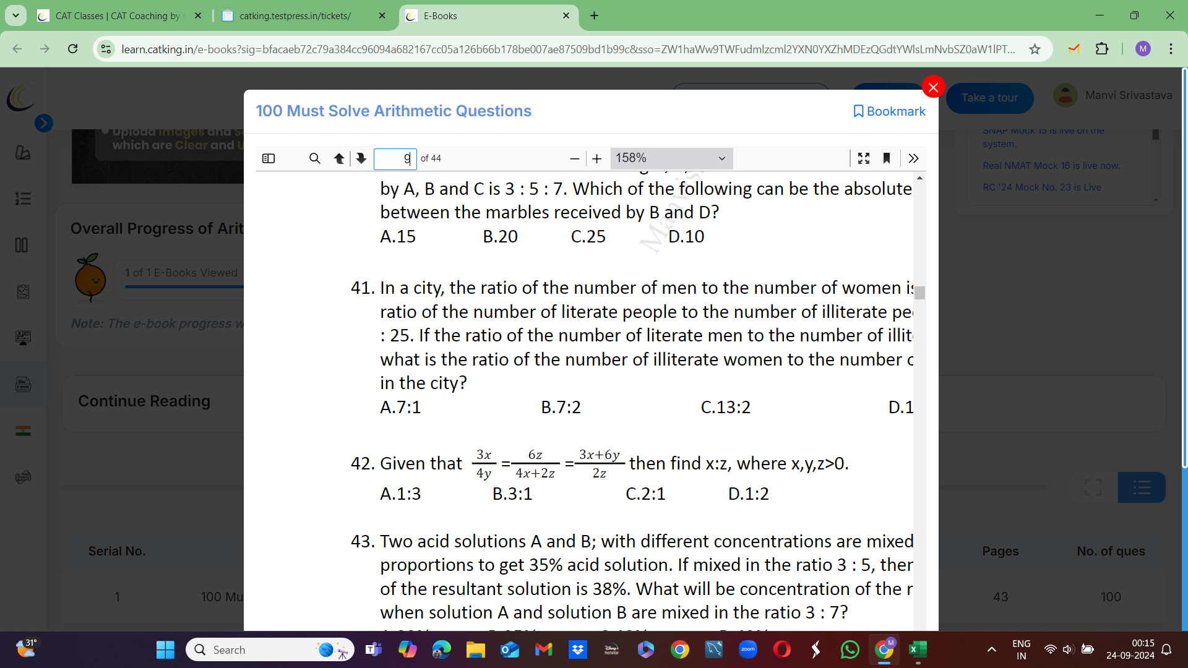Open Chrome three-dot menu
1188x668 pixels.
[x=1171, y=49]
